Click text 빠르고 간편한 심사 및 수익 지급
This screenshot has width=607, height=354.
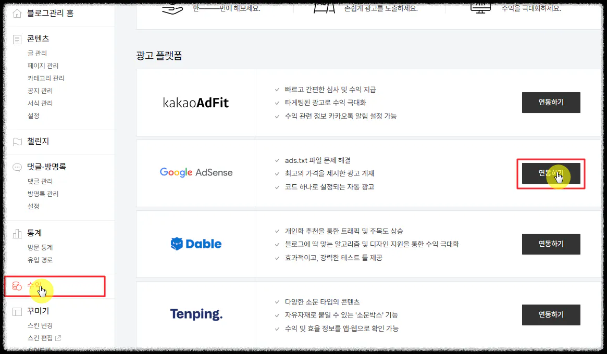click(x=330, y=90)
